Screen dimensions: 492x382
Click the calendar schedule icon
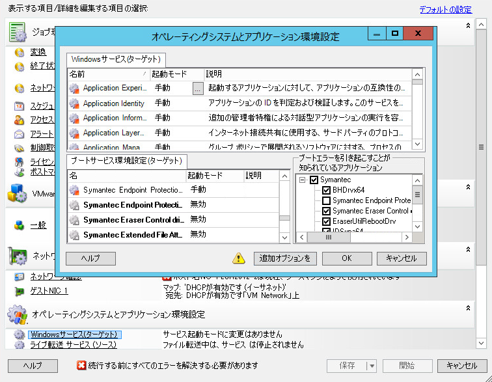[x=19, y=106]
